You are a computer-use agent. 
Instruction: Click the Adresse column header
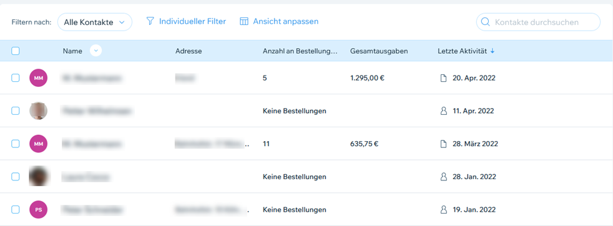[189, 51]
